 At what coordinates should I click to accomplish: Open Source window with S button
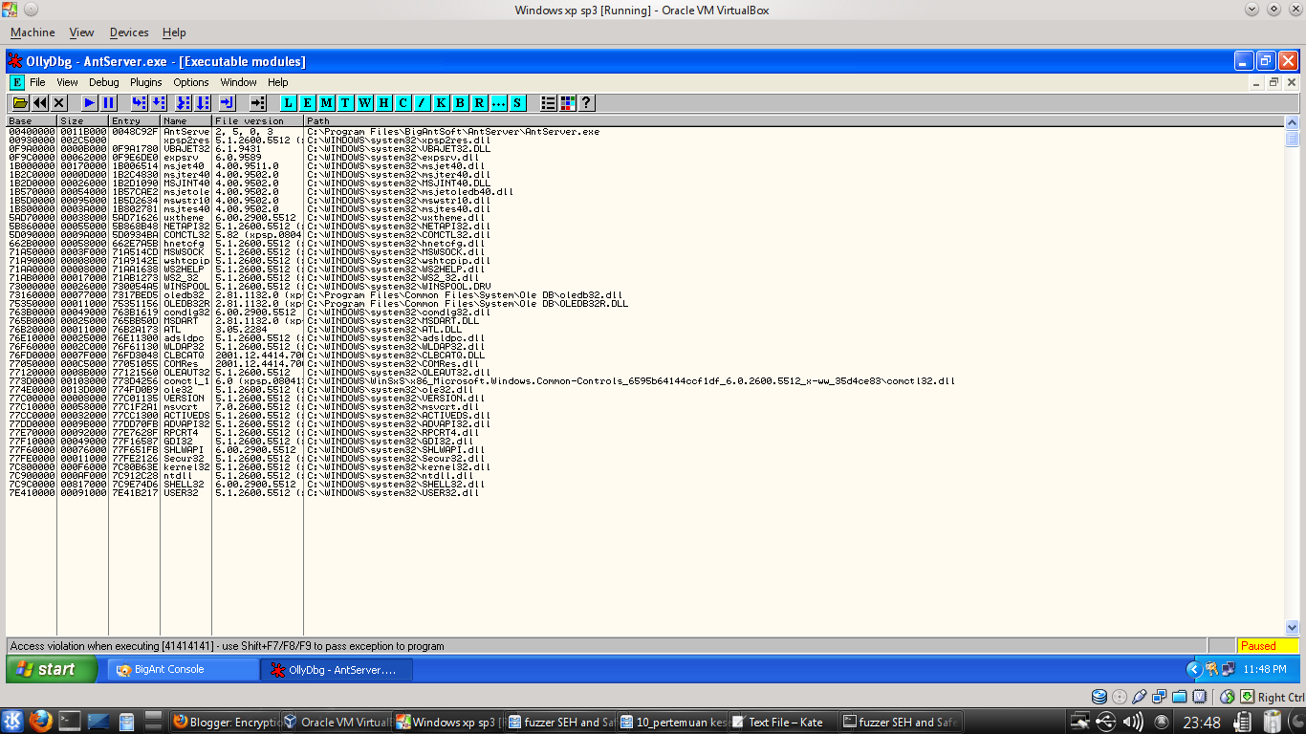click(x=517, y=102)
